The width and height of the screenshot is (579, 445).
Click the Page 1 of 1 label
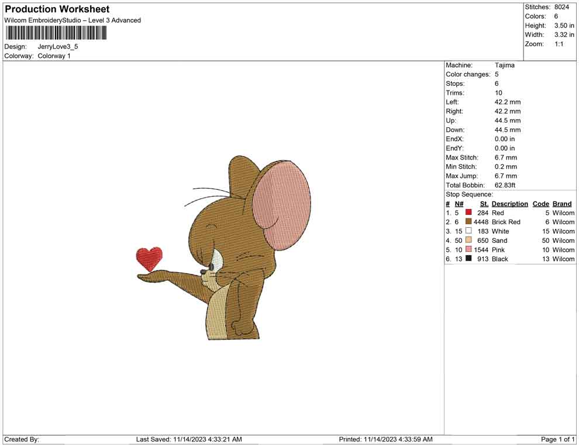[557, 439]
